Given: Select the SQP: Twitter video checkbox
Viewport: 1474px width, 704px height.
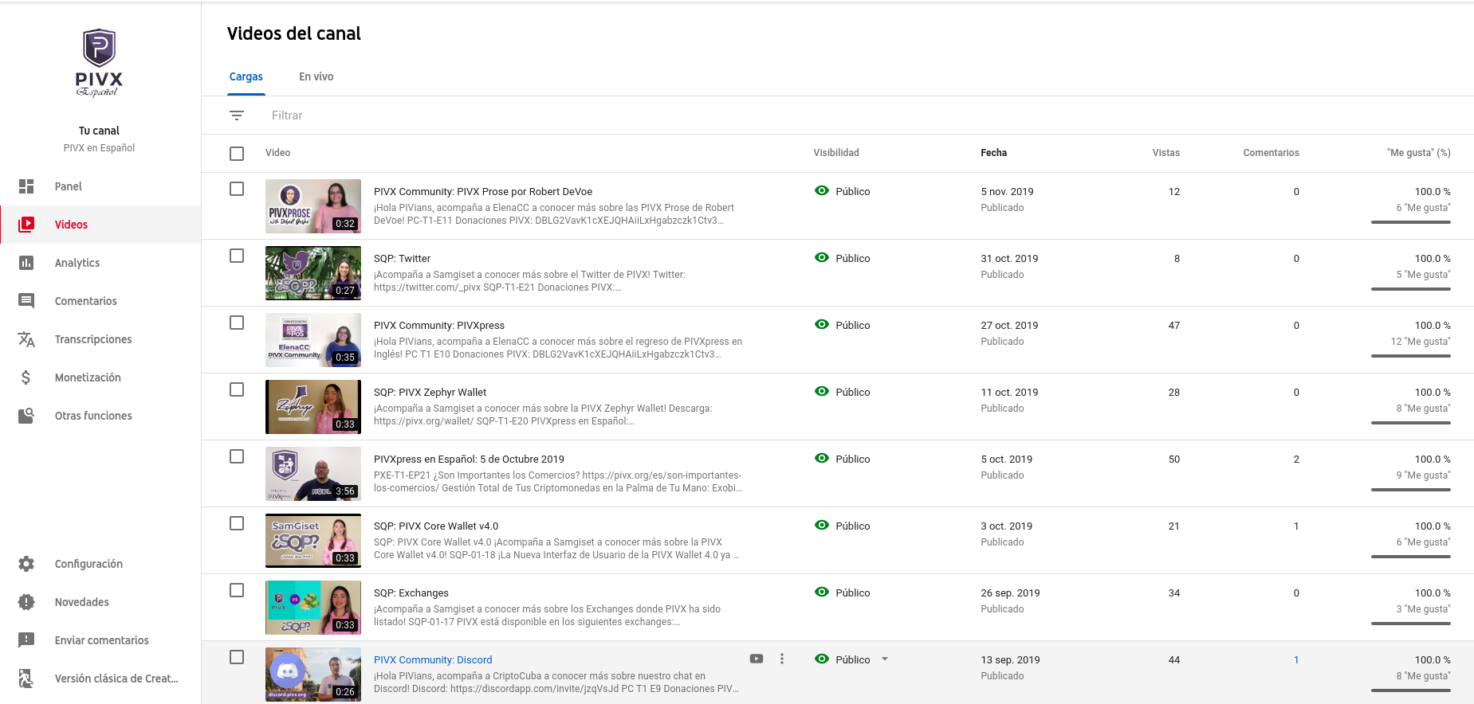Looking at the screenshot, I should click(x=237, y=256).
